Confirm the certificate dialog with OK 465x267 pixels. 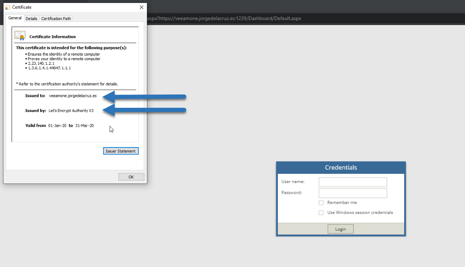131,177
